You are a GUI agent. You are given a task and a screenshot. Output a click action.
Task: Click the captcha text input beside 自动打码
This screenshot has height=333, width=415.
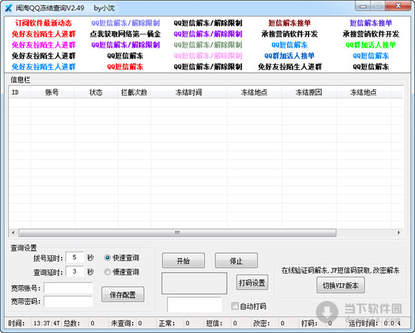194,305
